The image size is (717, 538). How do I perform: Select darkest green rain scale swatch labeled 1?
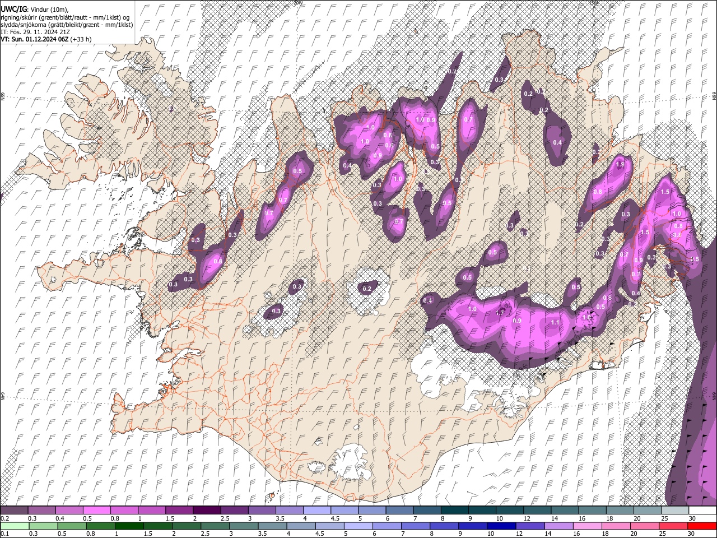(129, 526)
